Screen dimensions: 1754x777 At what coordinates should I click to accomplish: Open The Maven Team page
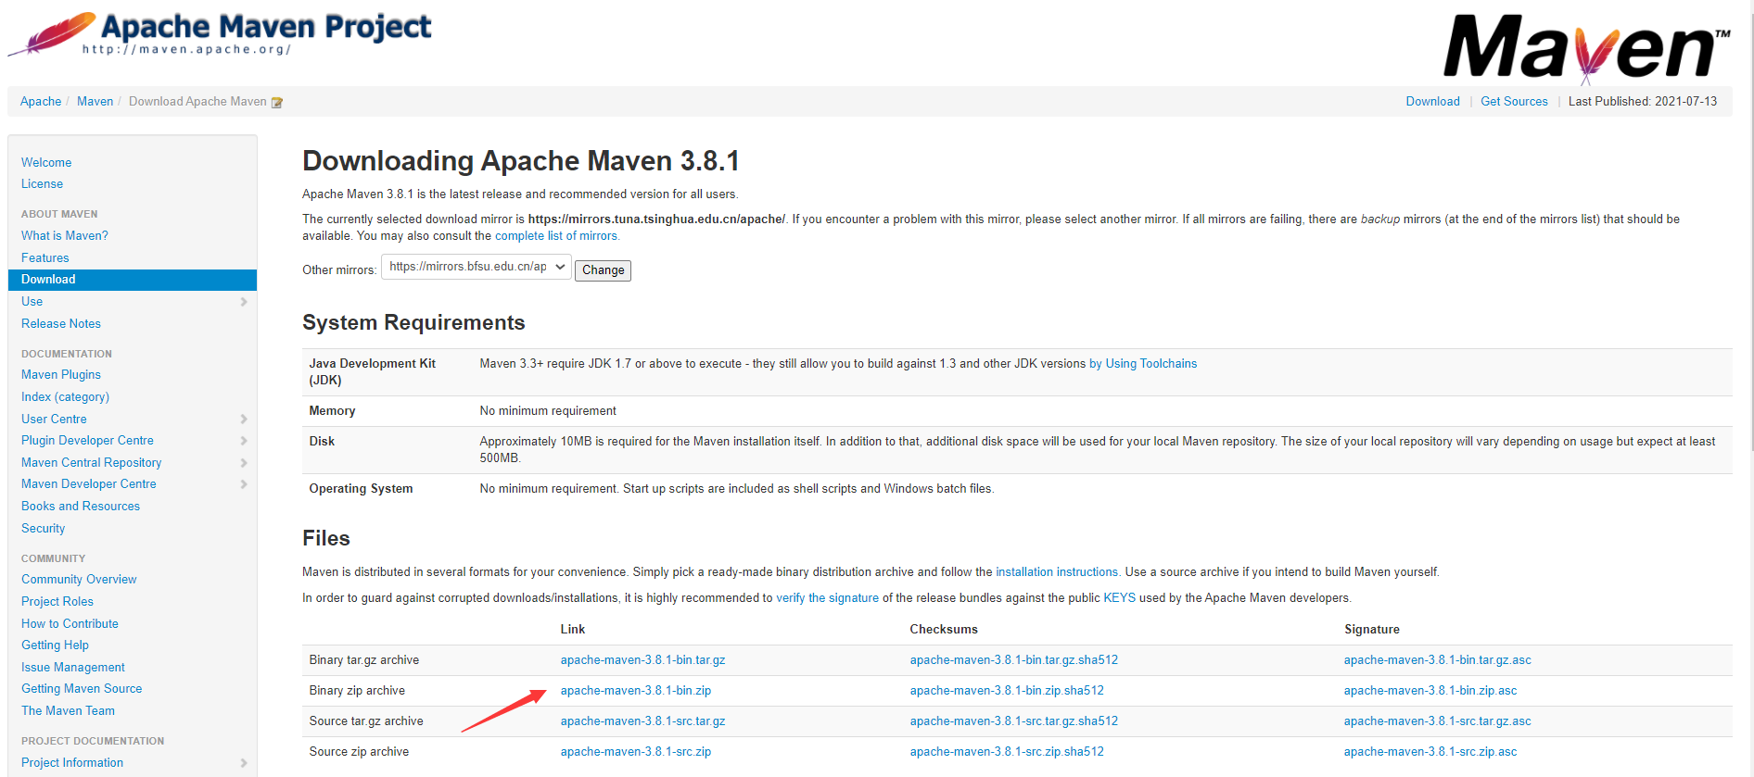(68, 711)
